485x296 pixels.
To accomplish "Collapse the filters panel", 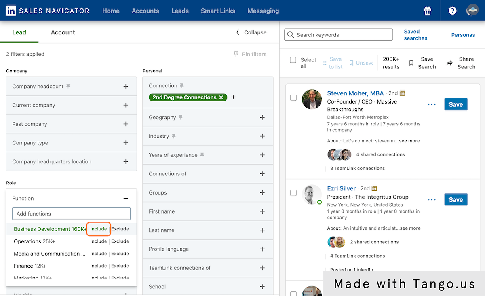I will pyautogui.click(x=251, y=32).
